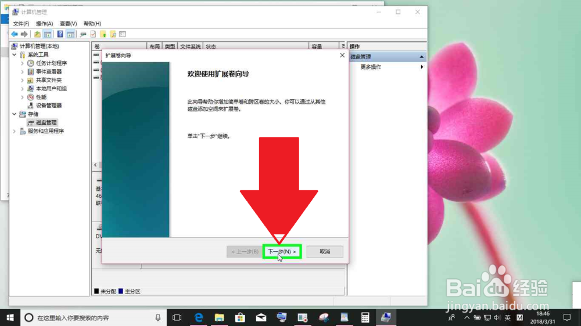Expand the 事件查看器 node arrow
Screen dimensions: 581x326
pos(22,72)
